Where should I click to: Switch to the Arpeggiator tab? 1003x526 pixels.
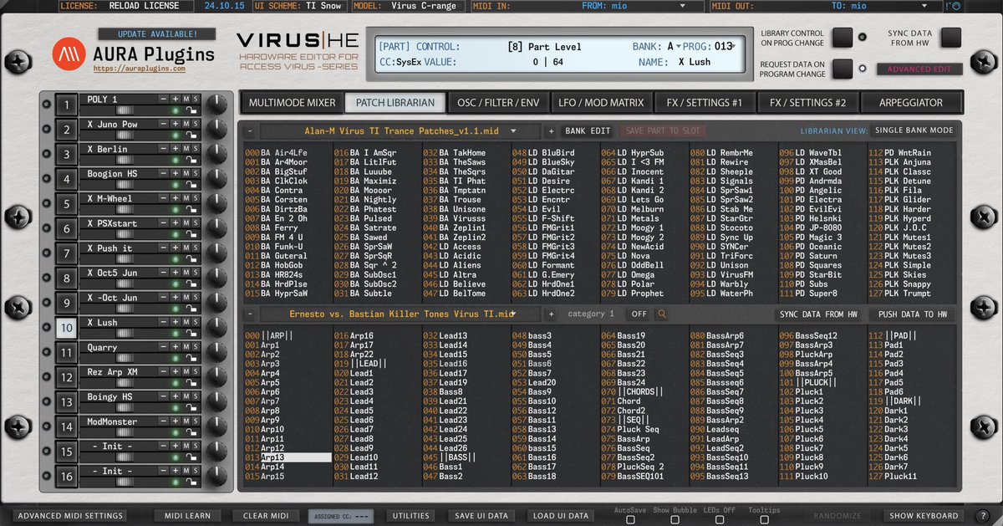tap(911, 103)
